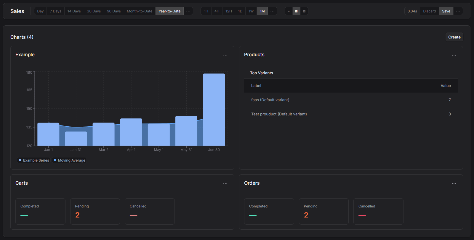
Task: Click the Carts Pending card
Action: click(95, 211)
